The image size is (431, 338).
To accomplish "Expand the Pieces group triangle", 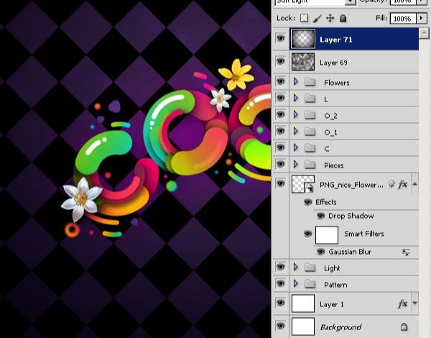I will [296, 164].
